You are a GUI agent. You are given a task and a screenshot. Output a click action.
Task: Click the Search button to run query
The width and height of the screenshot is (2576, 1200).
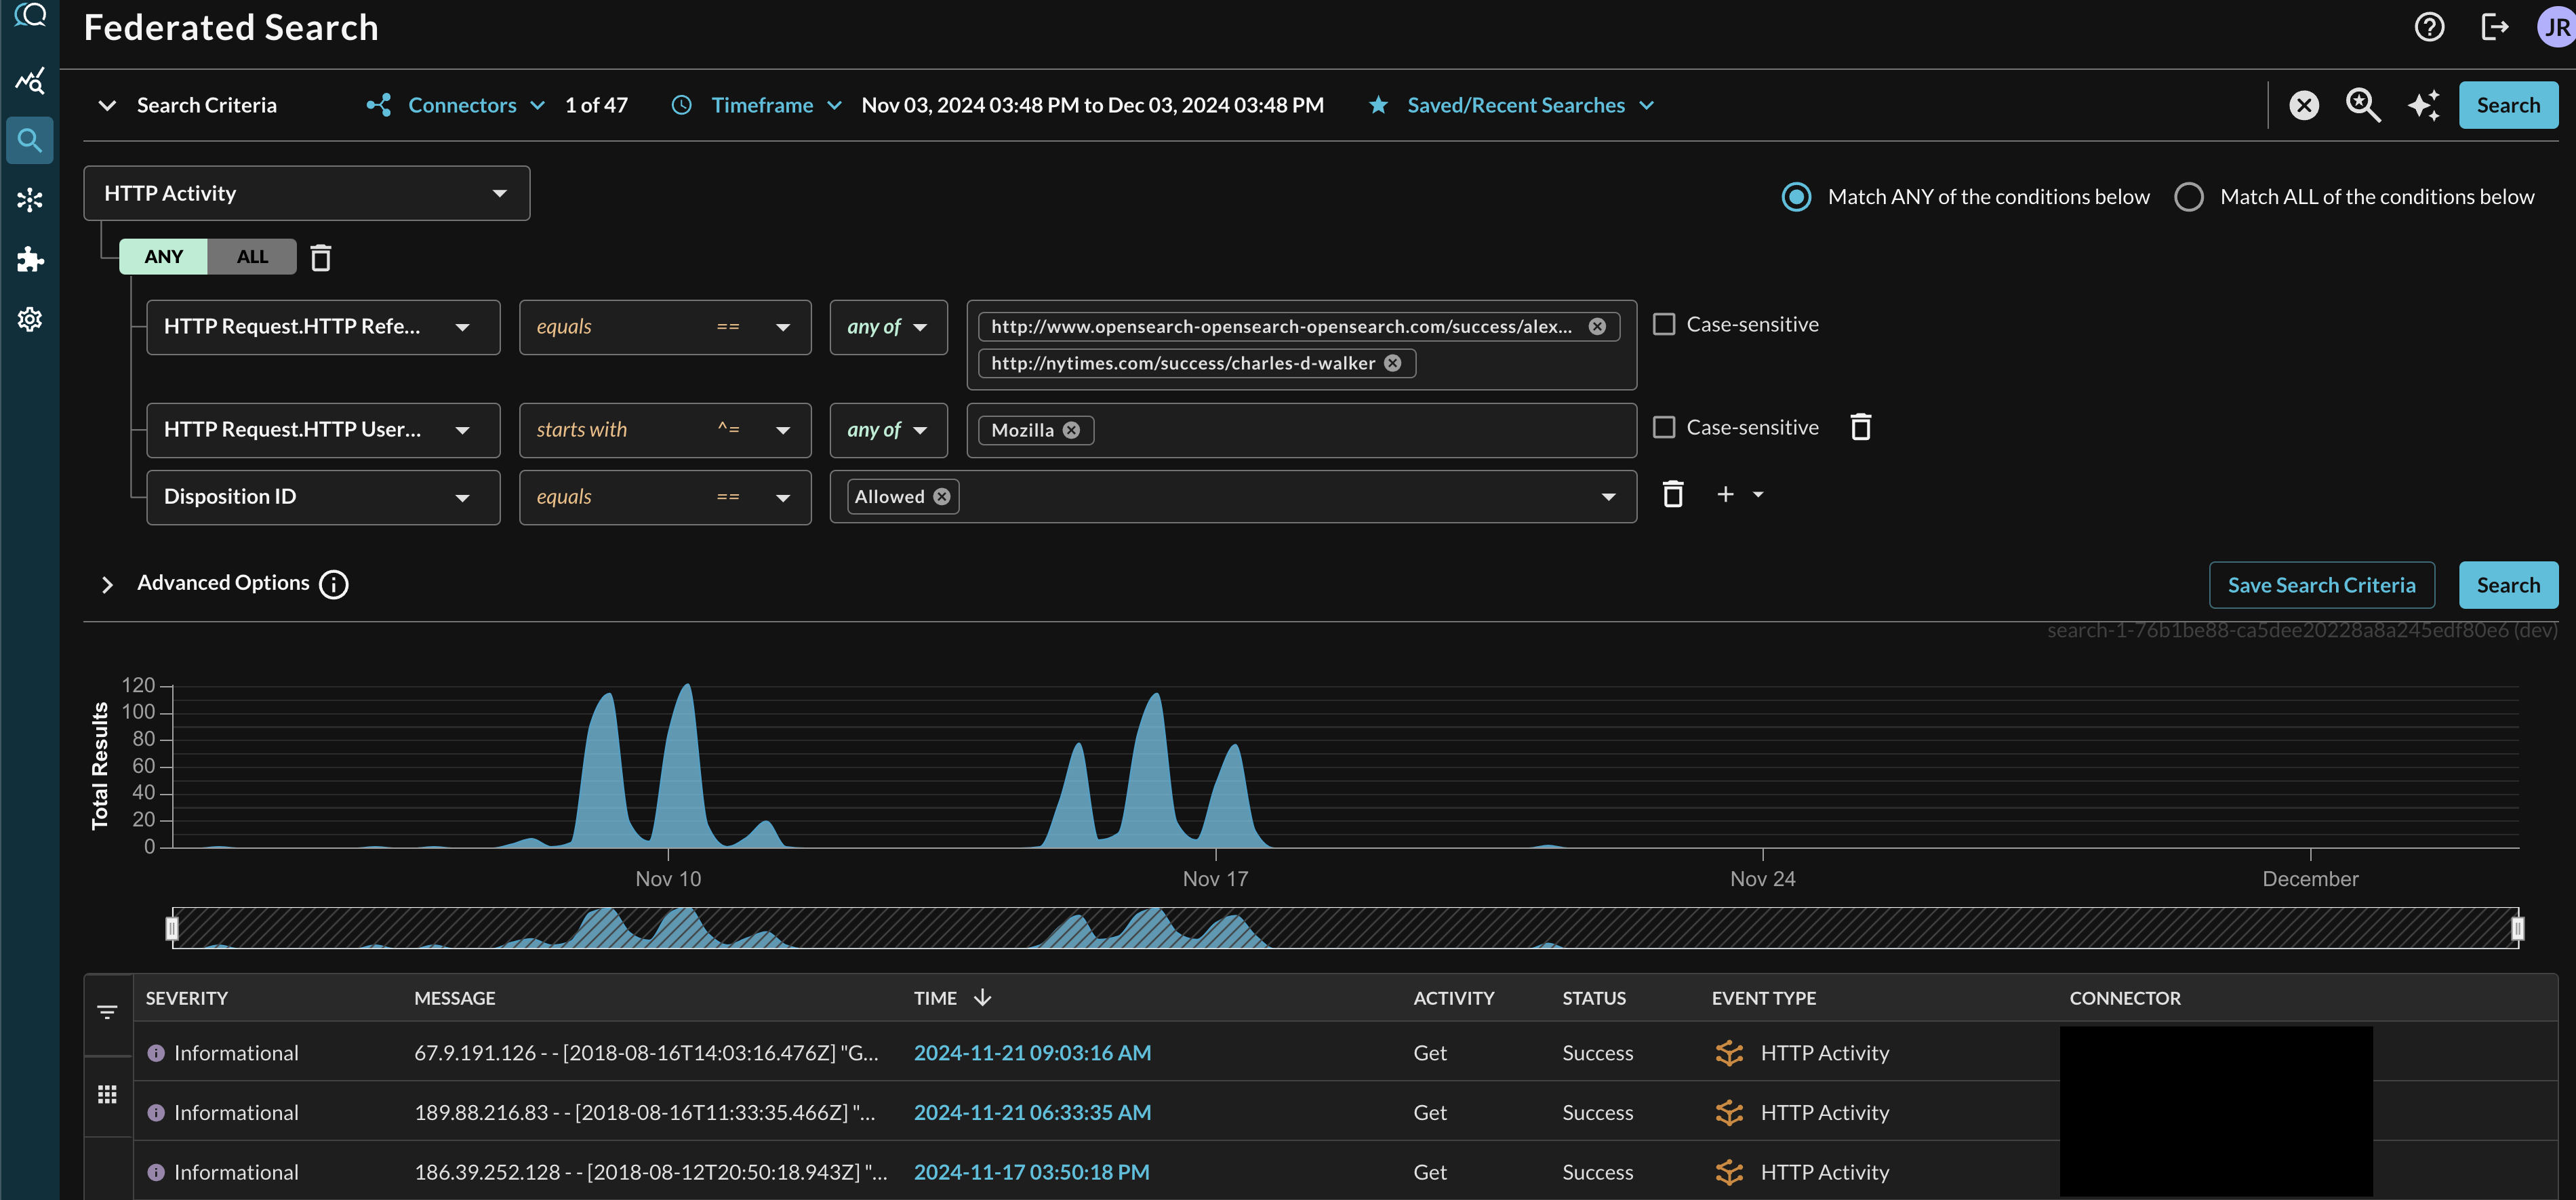[2509, 584]
